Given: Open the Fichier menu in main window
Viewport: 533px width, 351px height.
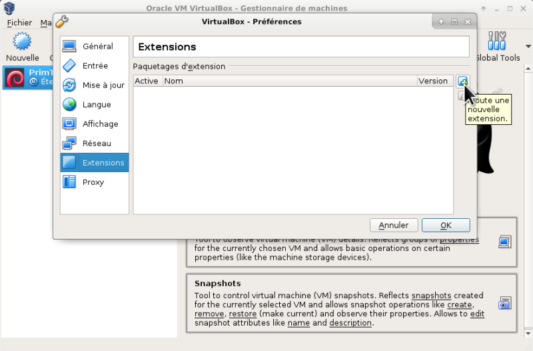Looking at the screenshot, I should (x=19, y=23).
